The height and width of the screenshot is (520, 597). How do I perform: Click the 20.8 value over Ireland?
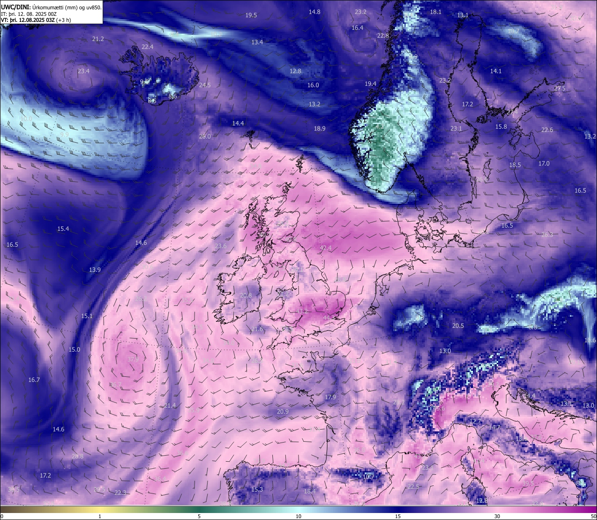pos(246,296)
